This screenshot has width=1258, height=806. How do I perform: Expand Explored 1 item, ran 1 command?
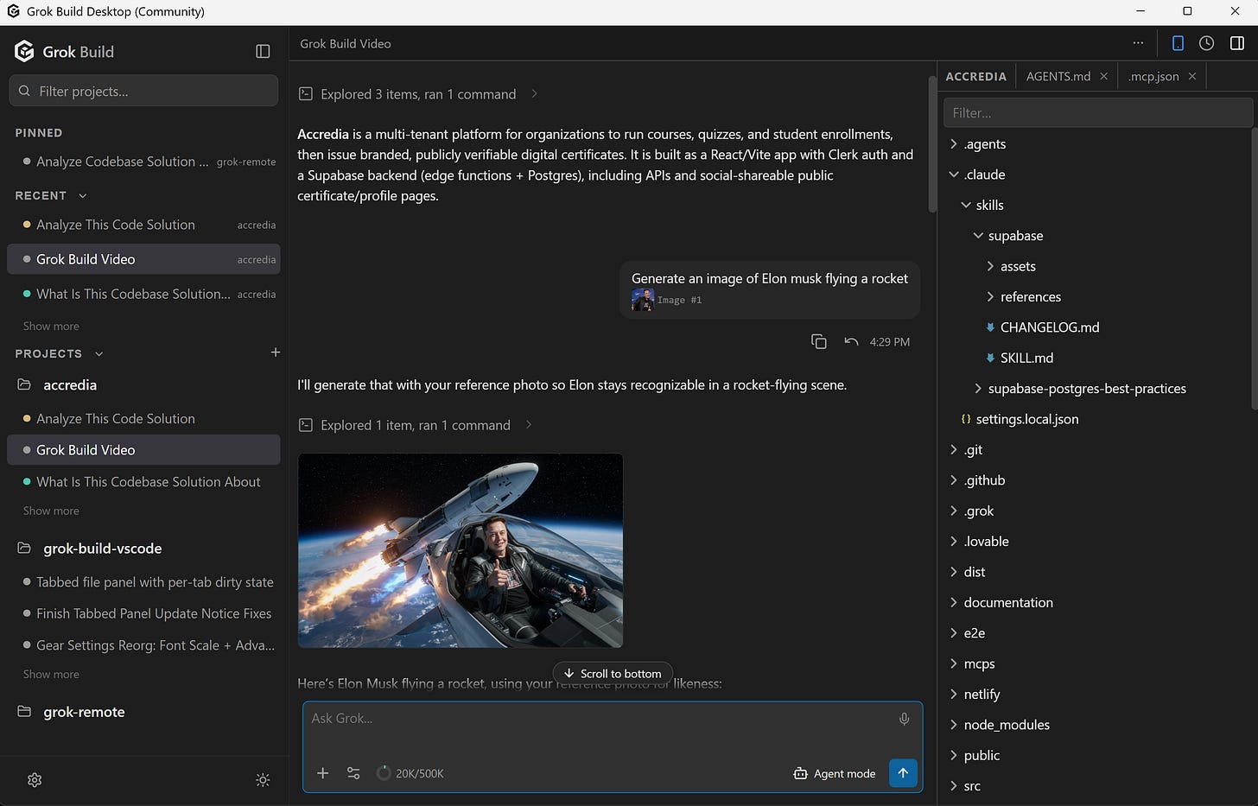point(416,425)
